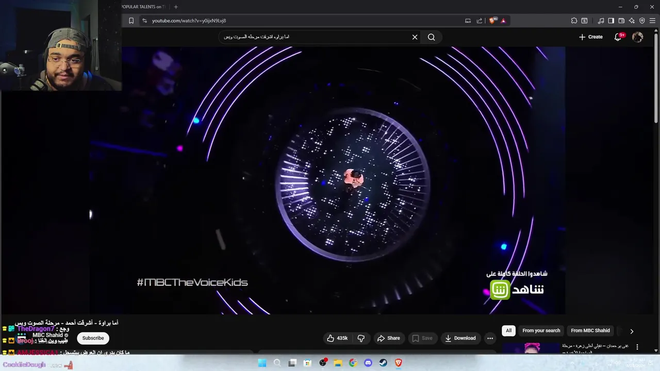Open Microsoft Store from the taskbar
The height and width of the screenshot is (371, 660).
(307, 363)
